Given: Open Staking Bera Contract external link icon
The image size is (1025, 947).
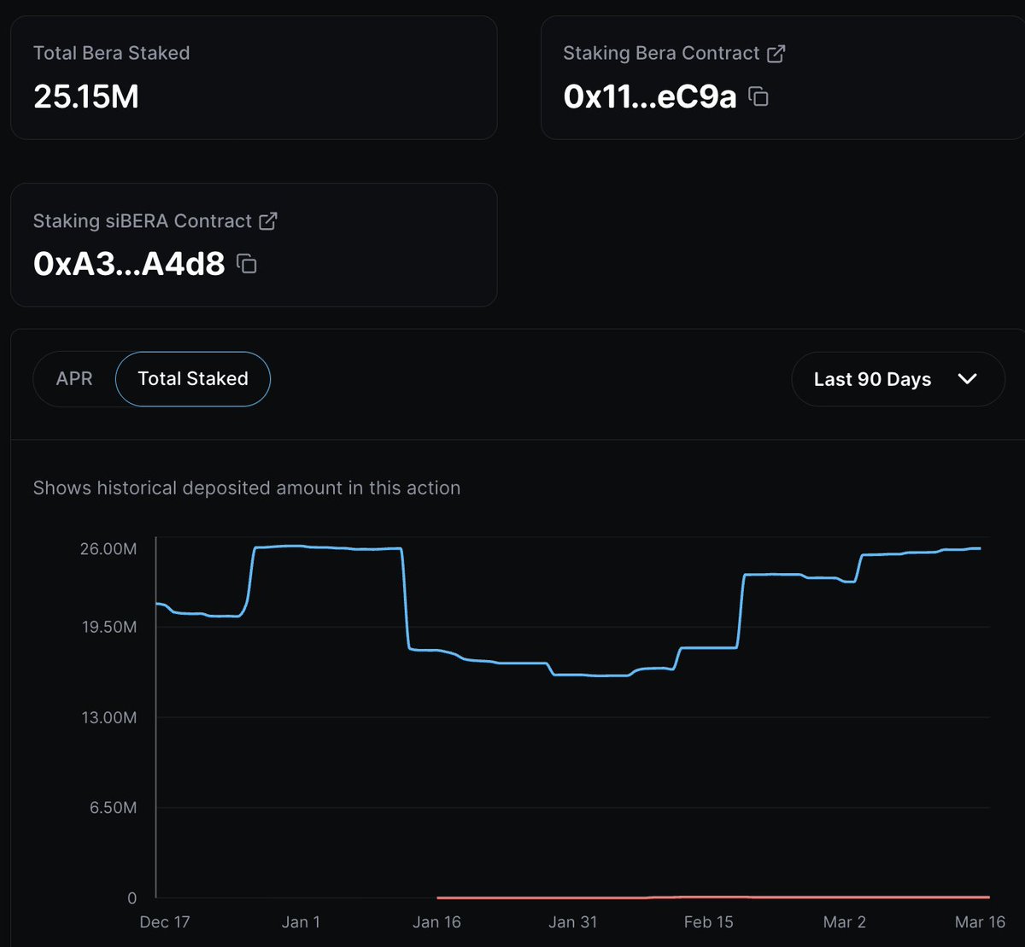Looking at the screenshot, I should pyautogui.click(x=776, y=53).
